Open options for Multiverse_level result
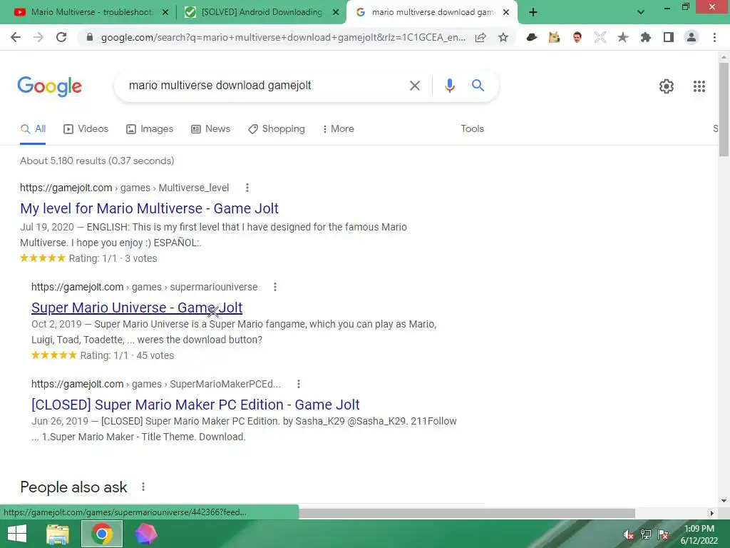Screen dimensions: 730x548 (x=247, y=188)
